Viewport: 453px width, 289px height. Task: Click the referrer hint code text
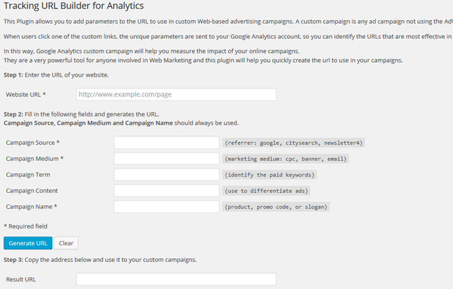(294, 143)
